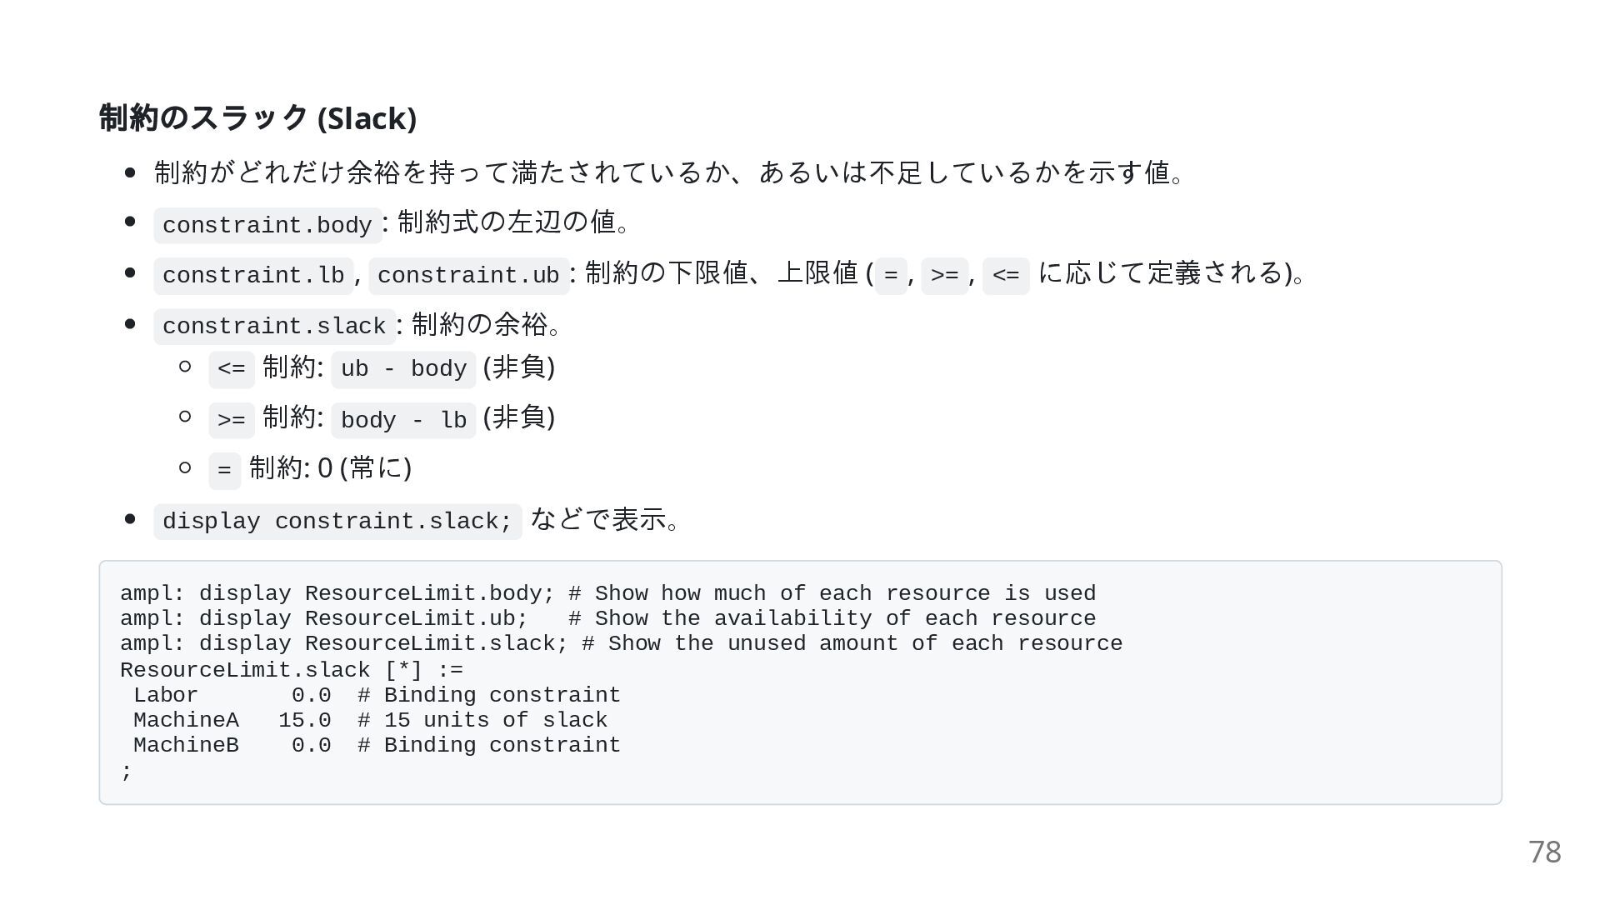This screenshot has height=900, width=1600.
Task: Click the slide heading 制約のスラック (Slack)
Action: coord(257,118)
